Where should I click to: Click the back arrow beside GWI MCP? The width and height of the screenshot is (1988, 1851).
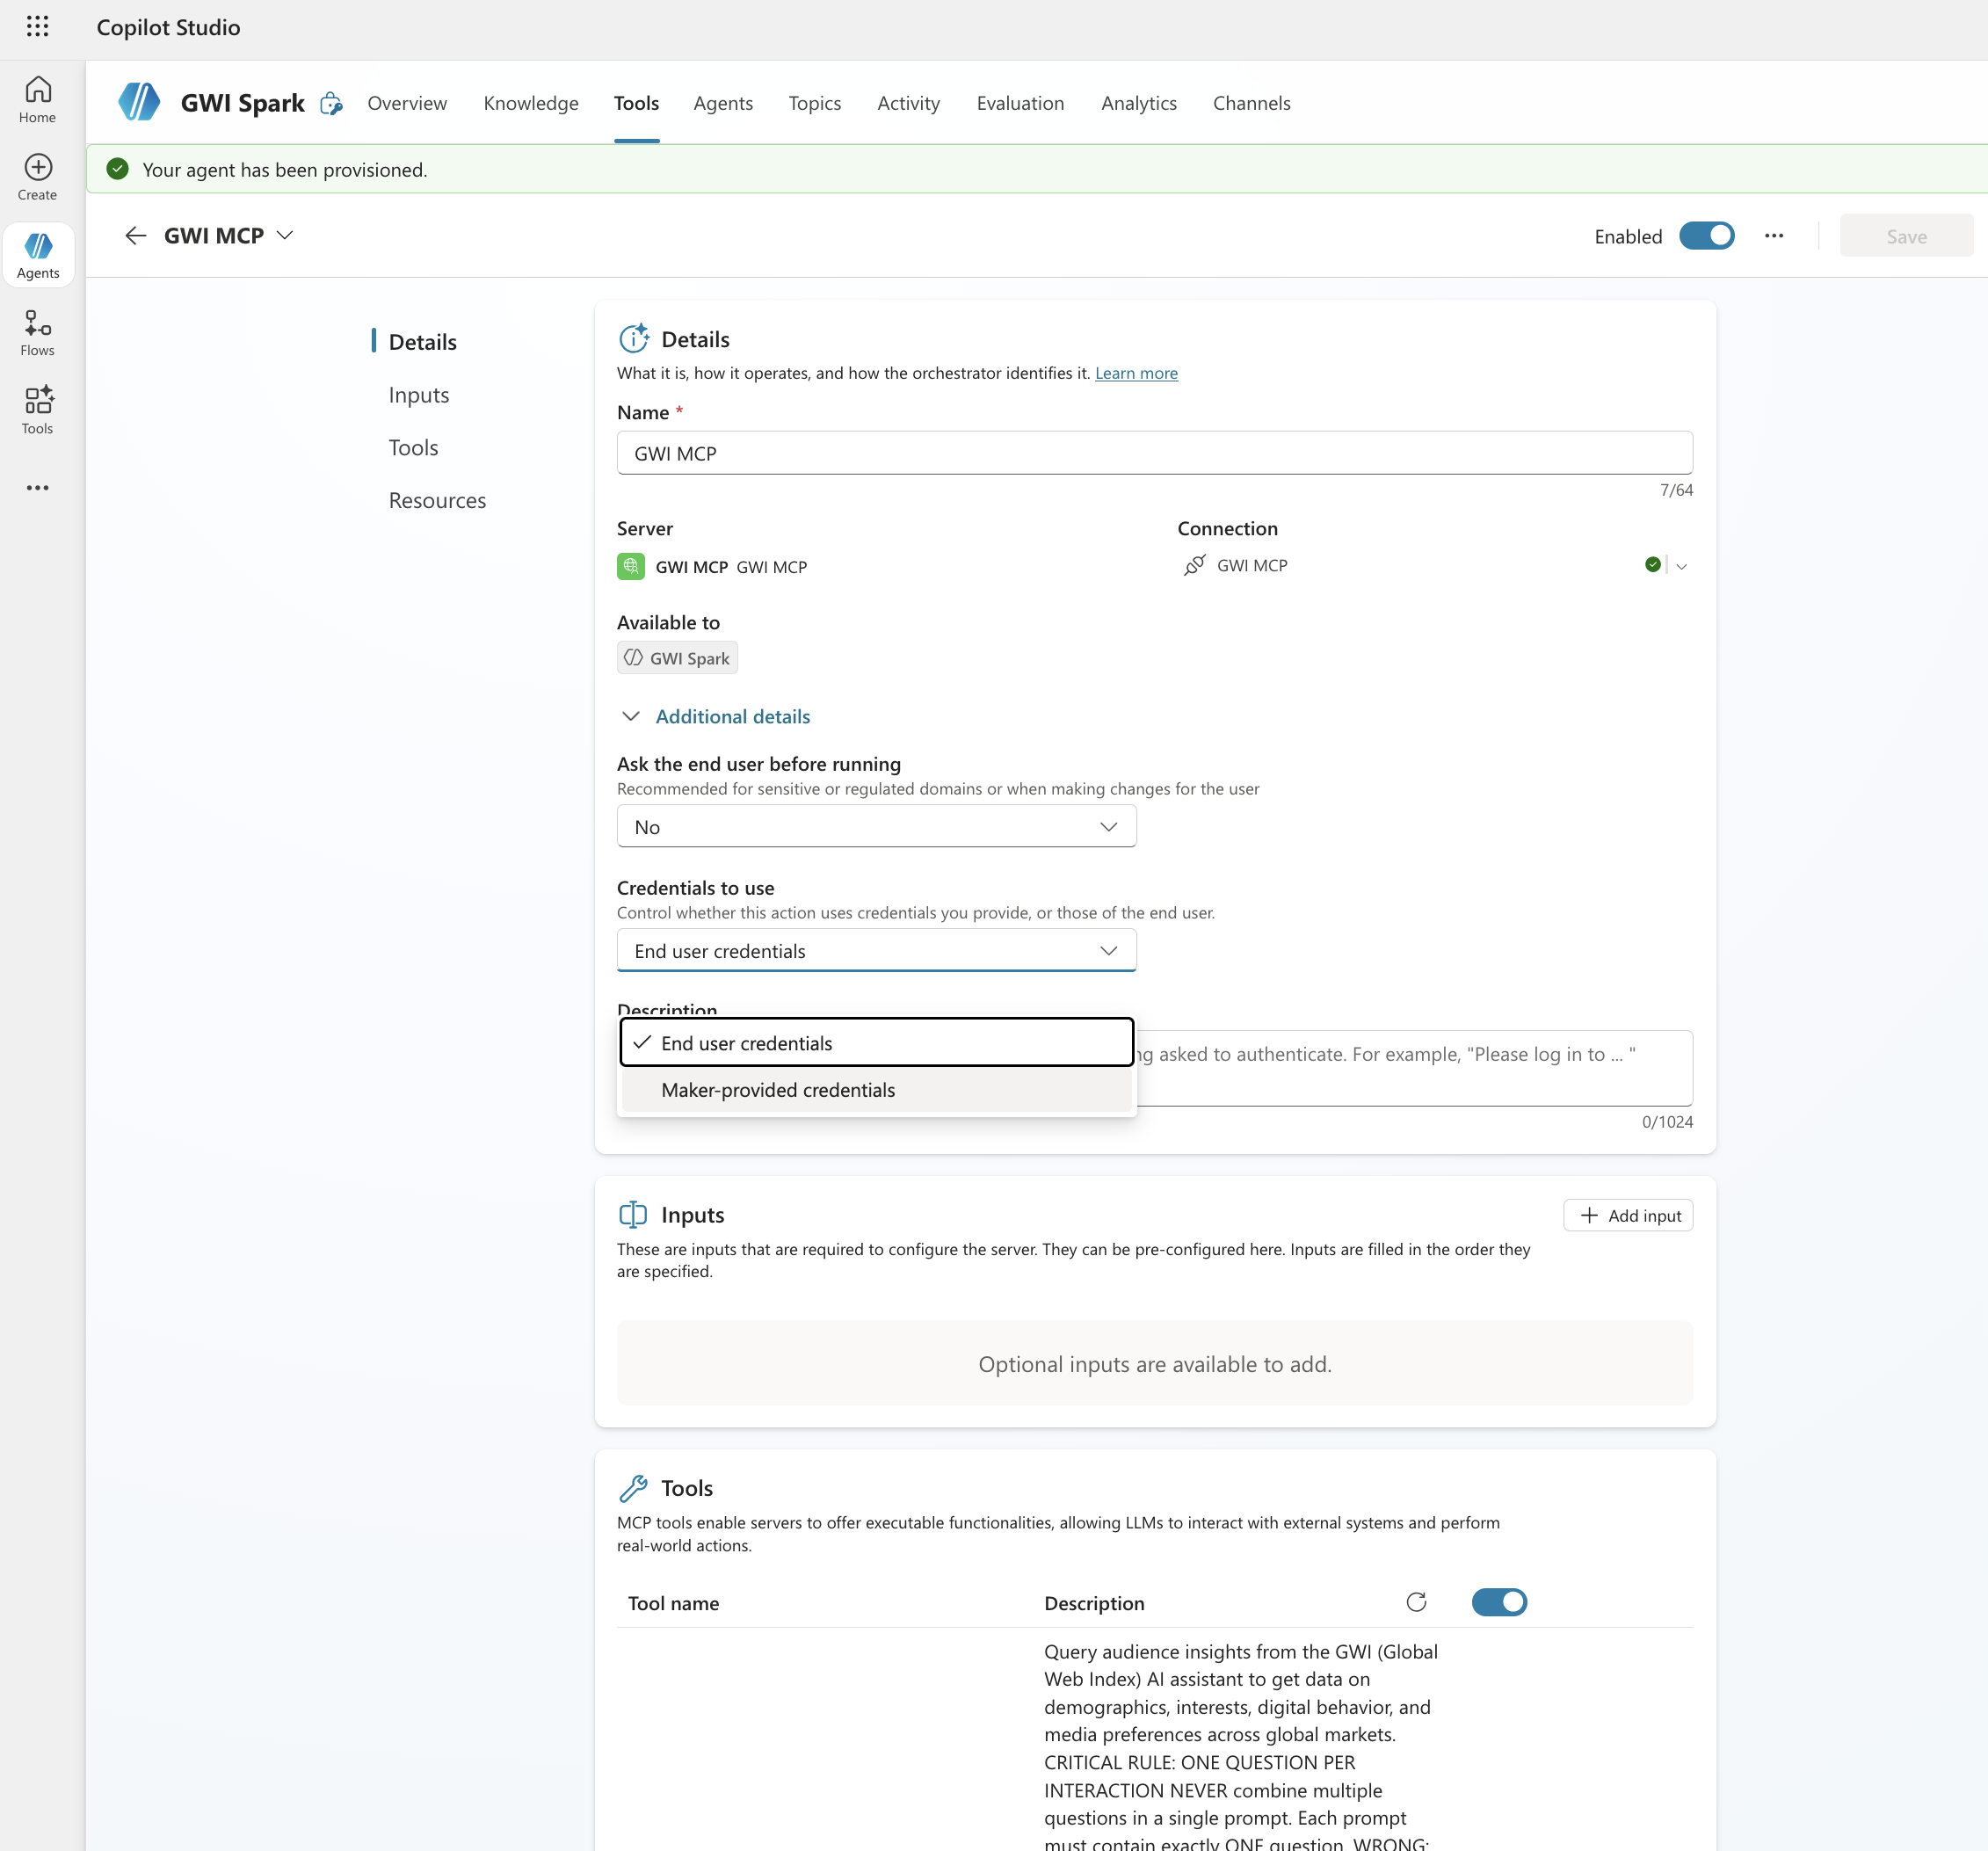[x=136, y=236]
